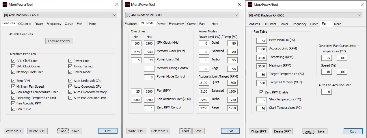Open the Power tab in left window
This screenshot has width=367, height=138.
(x=39, y=24)
